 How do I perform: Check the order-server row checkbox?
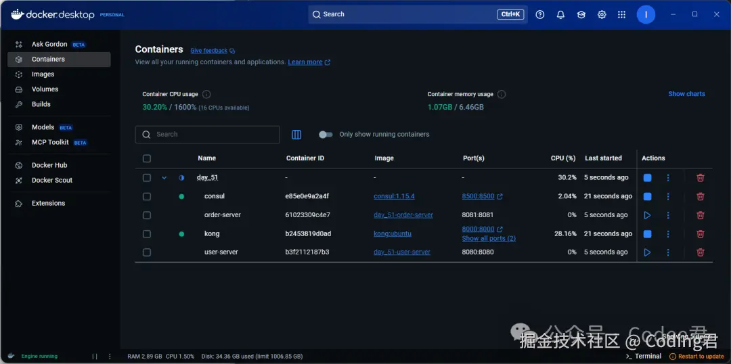click(147, 215)
